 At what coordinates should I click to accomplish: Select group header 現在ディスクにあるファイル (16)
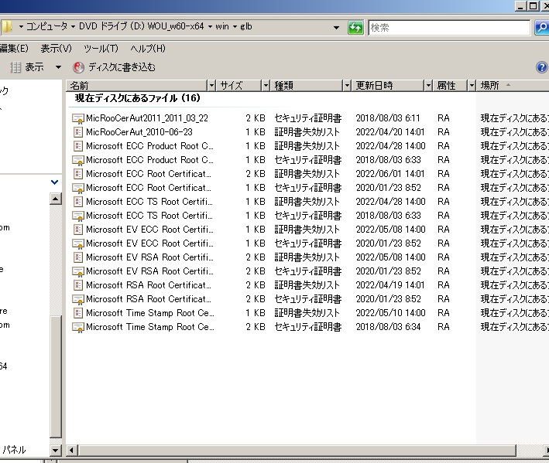point(137,98)
